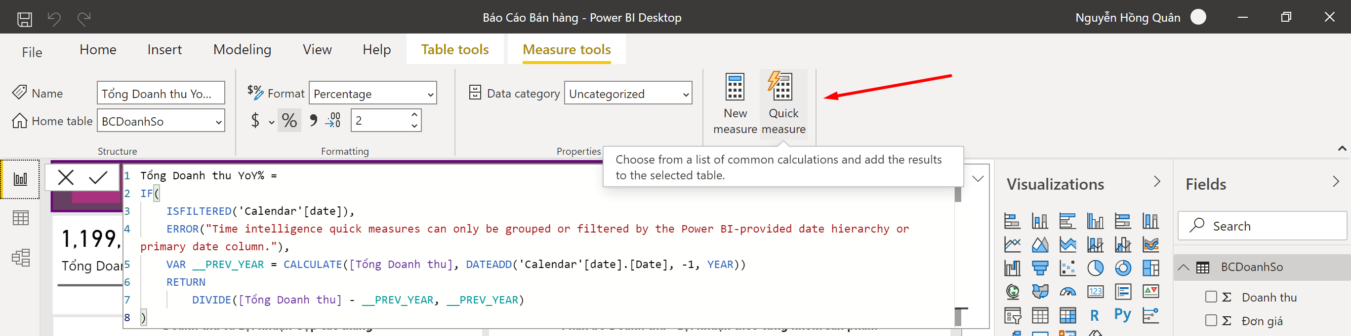Select the 100% stacked bar chart visual

coord(1123,221)
